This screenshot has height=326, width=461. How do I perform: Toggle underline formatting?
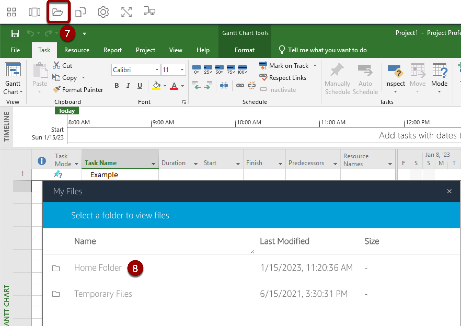pos(140,86)
